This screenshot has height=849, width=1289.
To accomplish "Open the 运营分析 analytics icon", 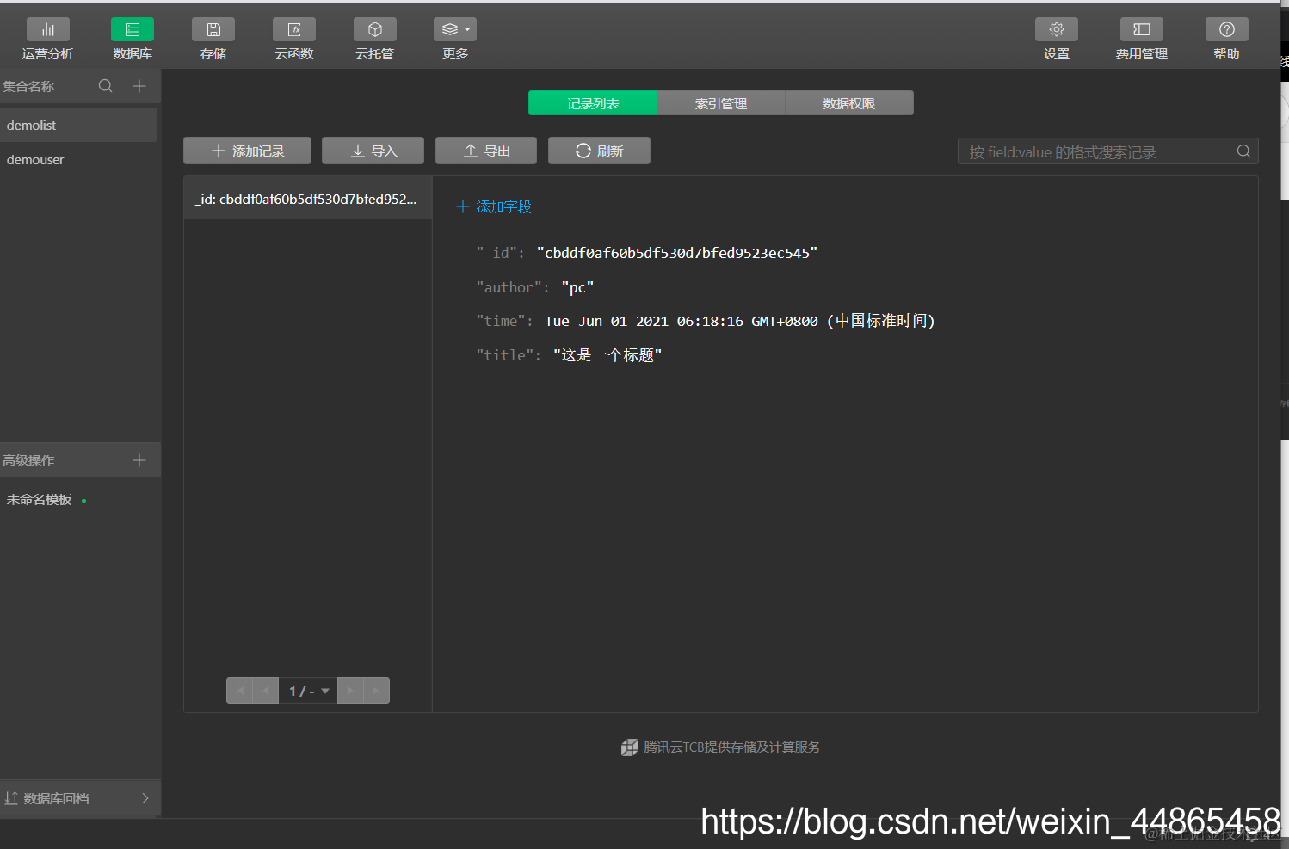I will pyautogui.click(x=47, y=29).
